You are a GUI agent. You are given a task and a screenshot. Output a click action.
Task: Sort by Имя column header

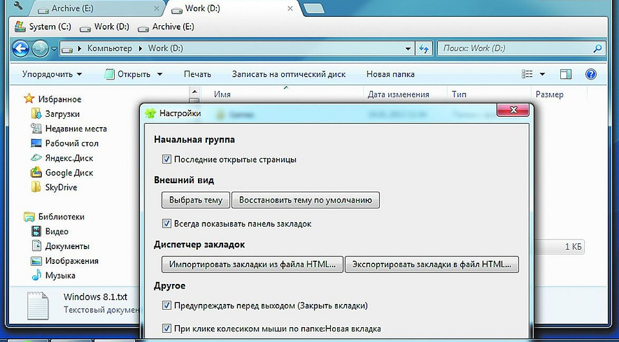click(x=222, y=94)
